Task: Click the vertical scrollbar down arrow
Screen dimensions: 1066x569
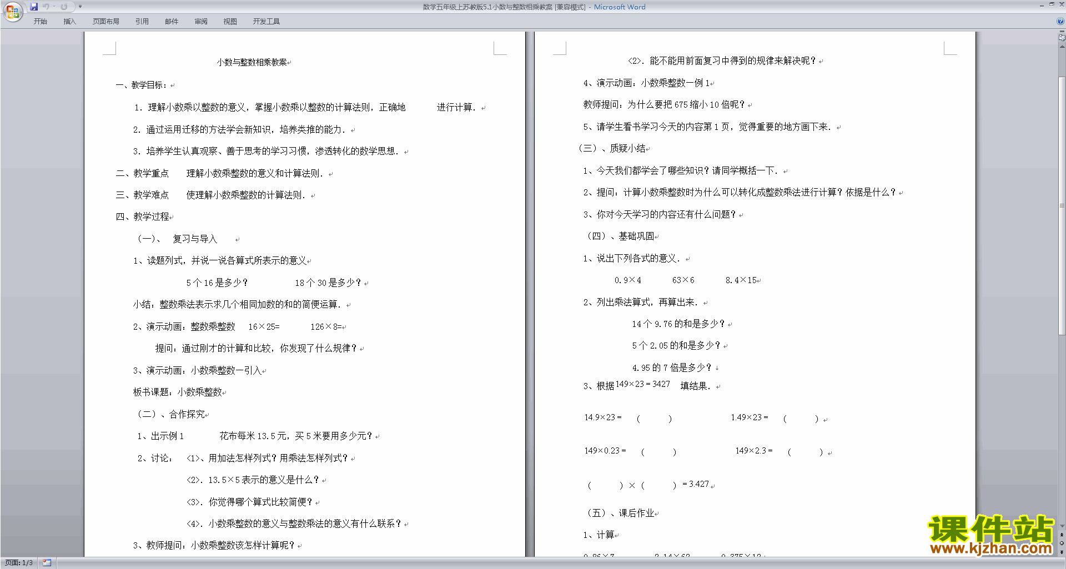Action: pos(1062,526)
